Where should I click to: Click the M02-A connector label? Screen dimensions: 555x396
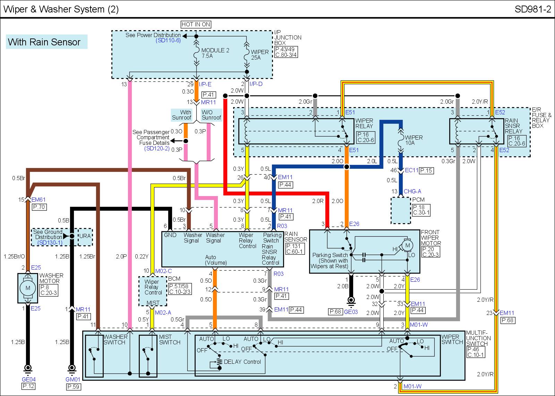(x=163, y=313)
